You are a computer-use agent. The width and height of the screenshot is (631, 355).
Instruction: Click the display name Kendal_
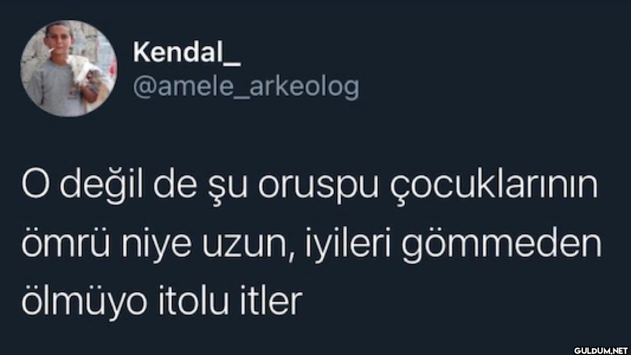(x=187, y=52)
